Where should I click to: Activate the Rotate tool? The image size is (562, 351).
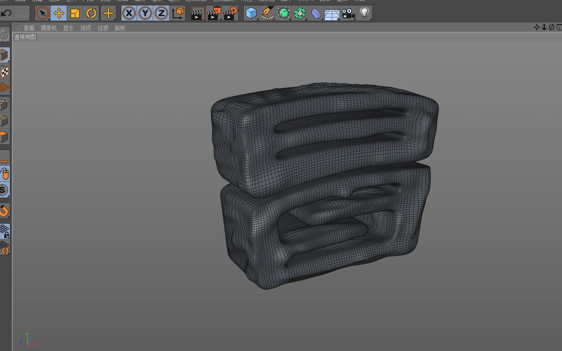pyautogui.click(x=91, y=13)
